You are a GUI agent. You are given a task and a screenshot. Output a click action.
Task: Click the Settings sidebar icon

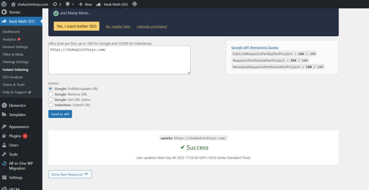tap(4, 177)
